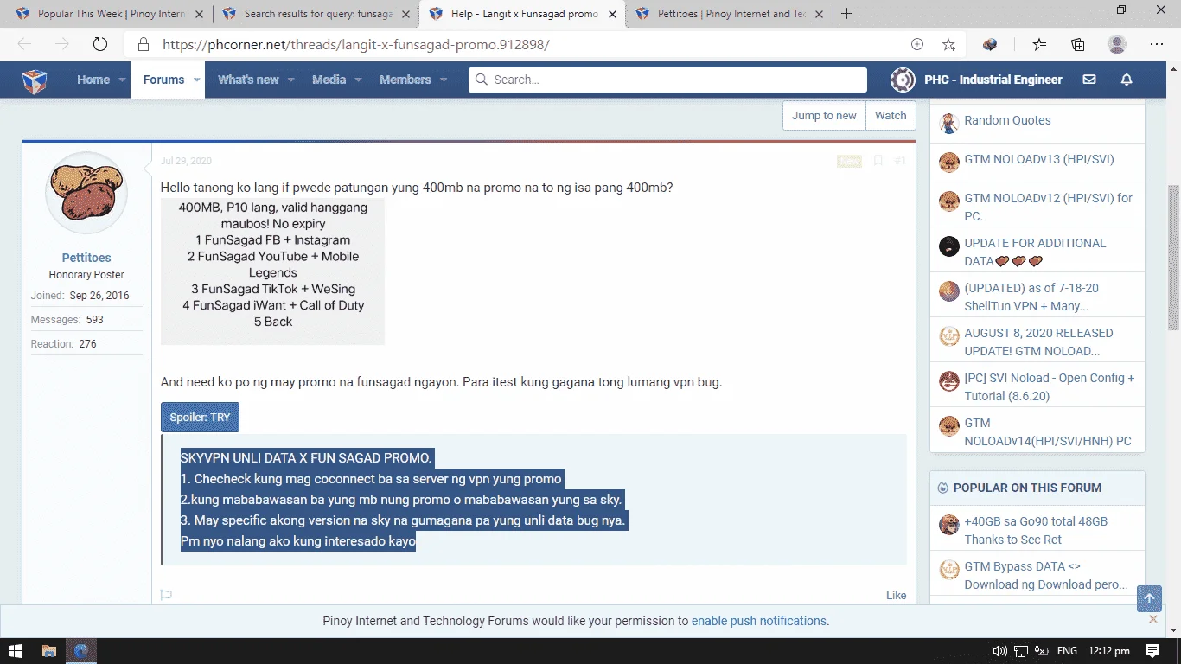Open the Pettitoes username link
This screenshot has width=1181, height=664.
click(86, 258)
